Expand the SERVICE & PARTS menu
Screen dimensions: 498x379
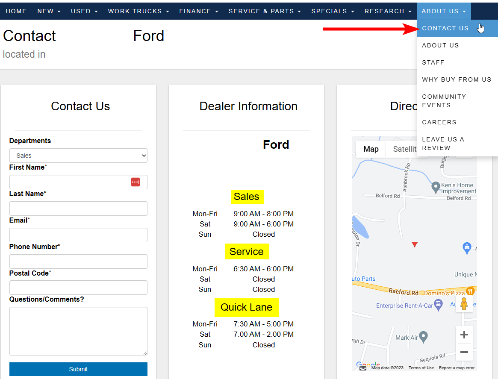click(265, 11)
